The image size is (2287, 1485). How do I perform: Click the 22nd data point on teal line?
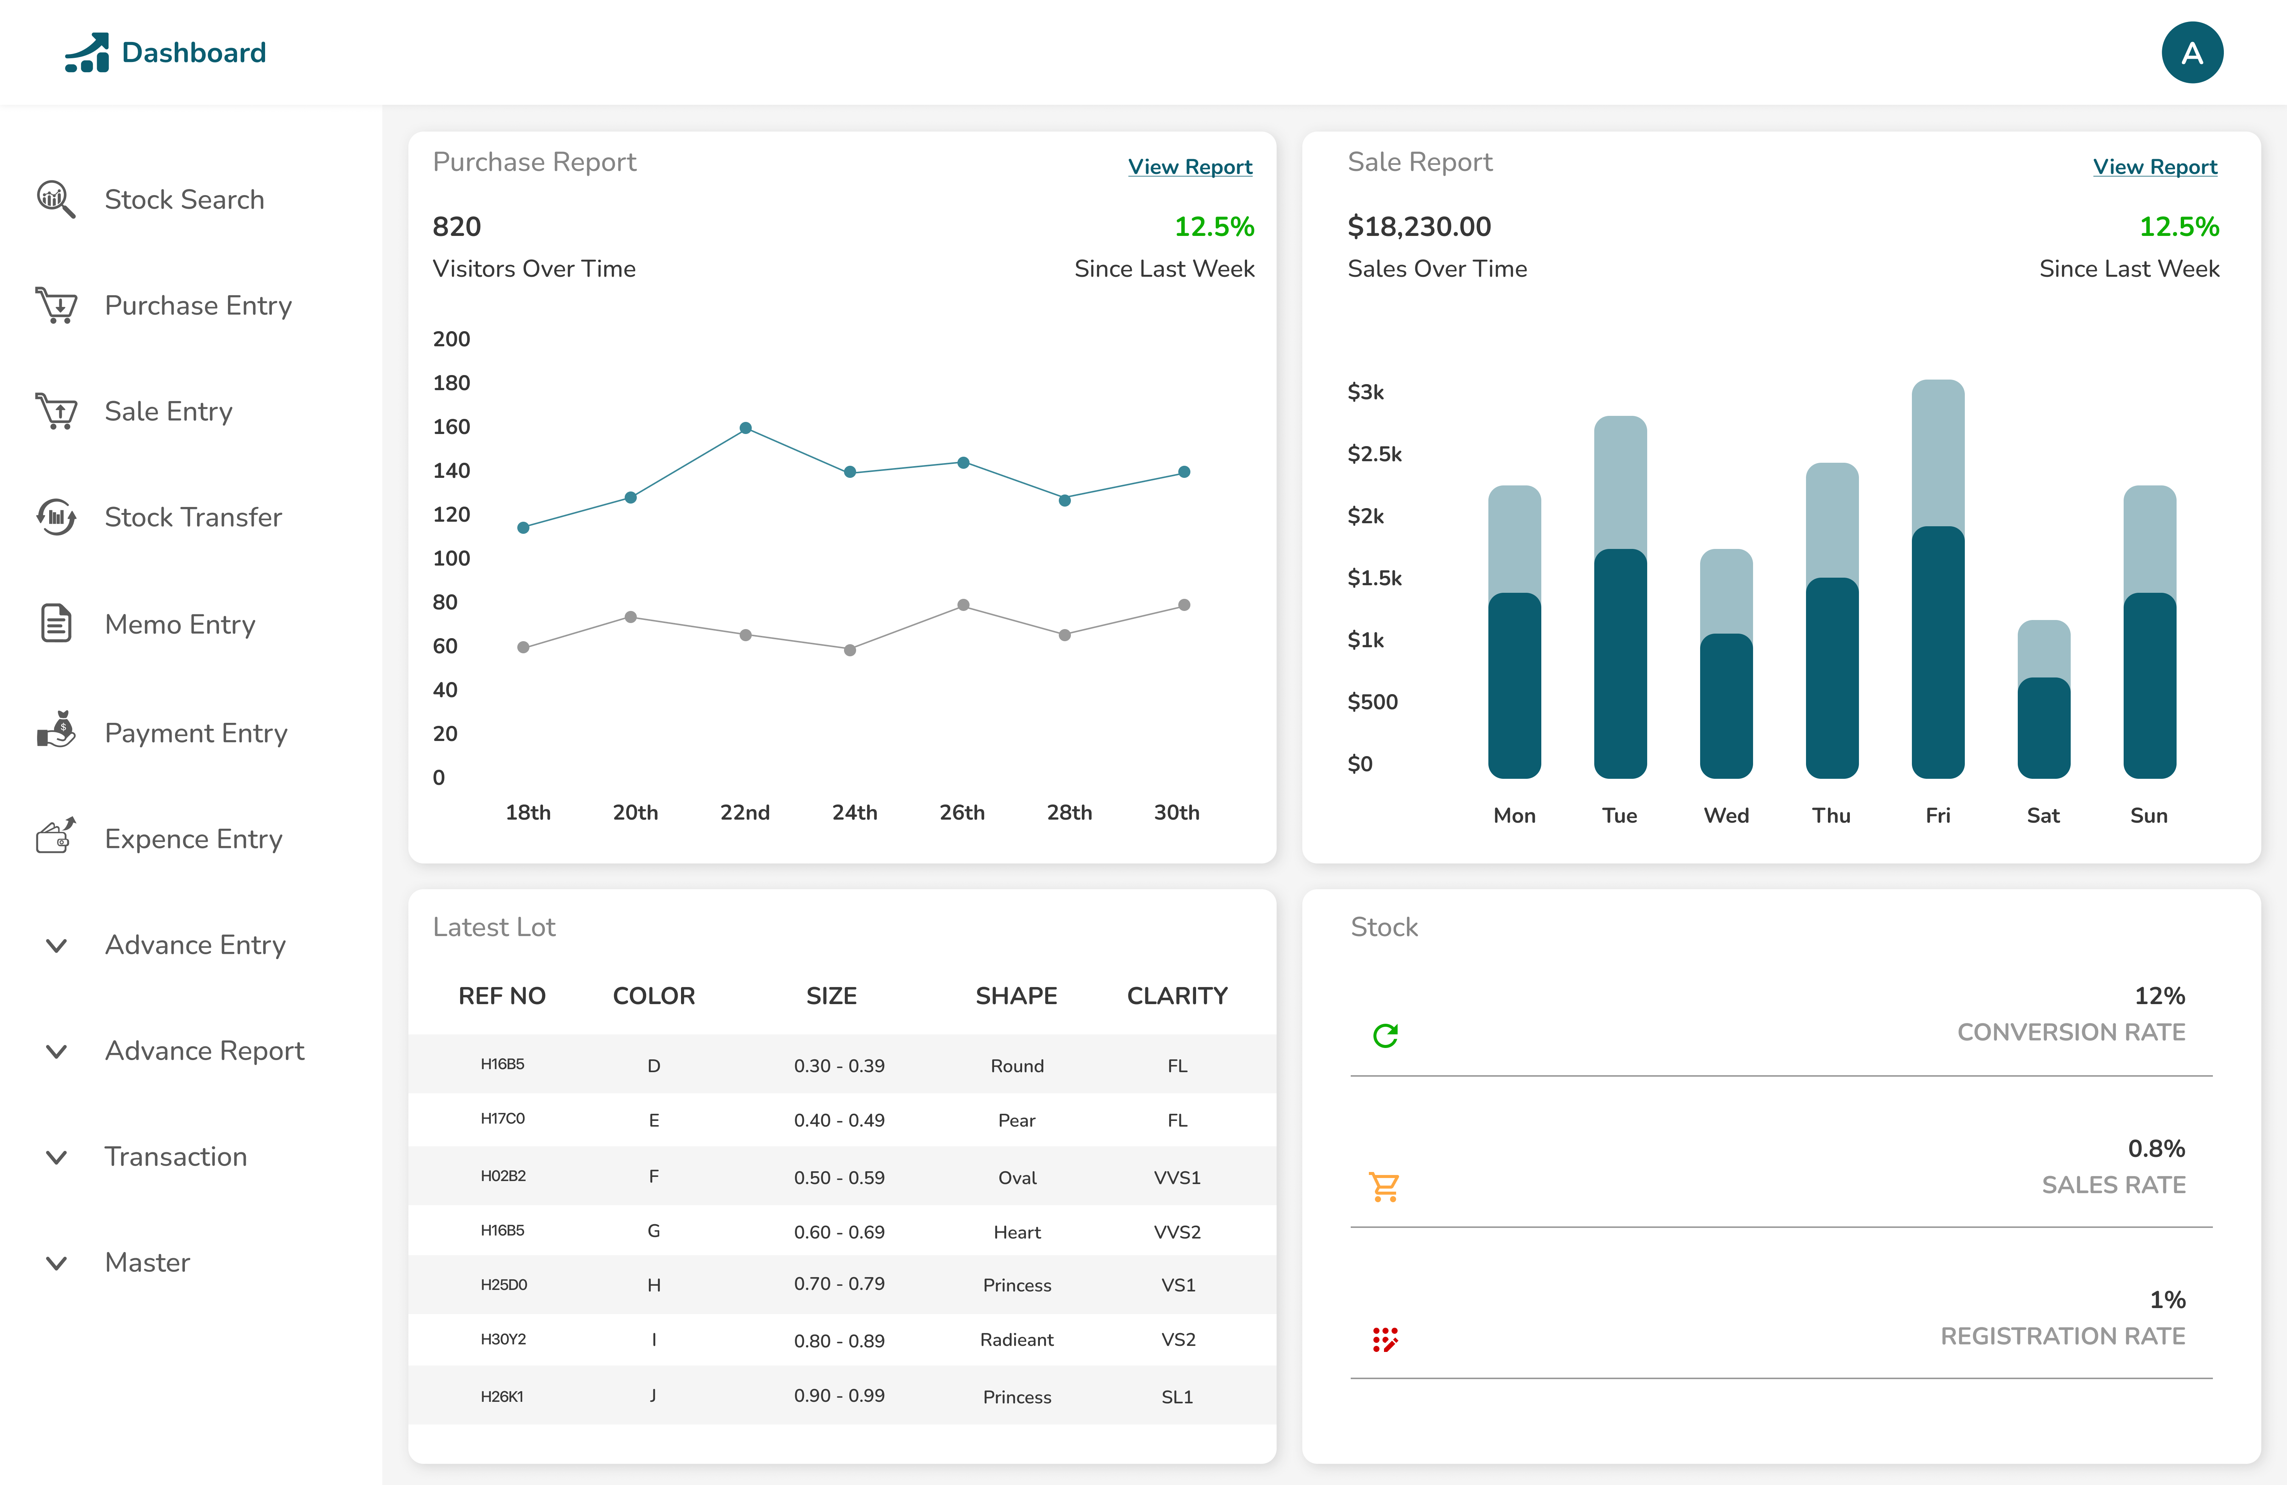tap(746, 428)
